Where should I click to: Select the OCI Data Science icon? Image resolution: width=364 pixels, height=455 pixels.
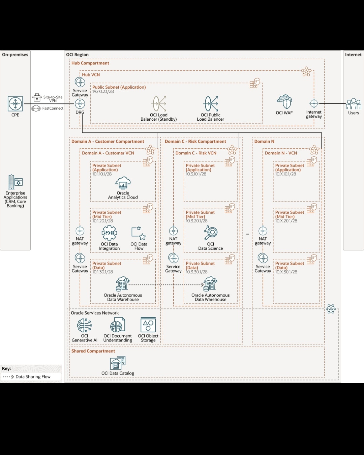[x=211, y=233]
